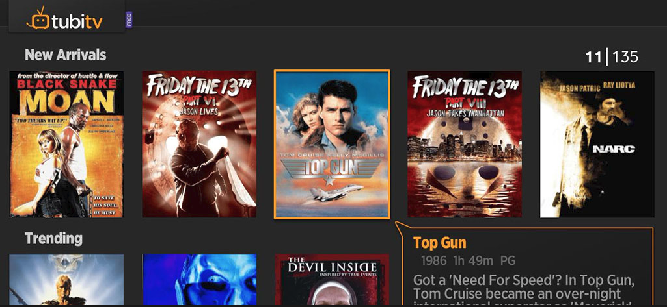Click the Tubi TV logo
The width and height of the screenshot is (667, 307).
pos(64,19)
